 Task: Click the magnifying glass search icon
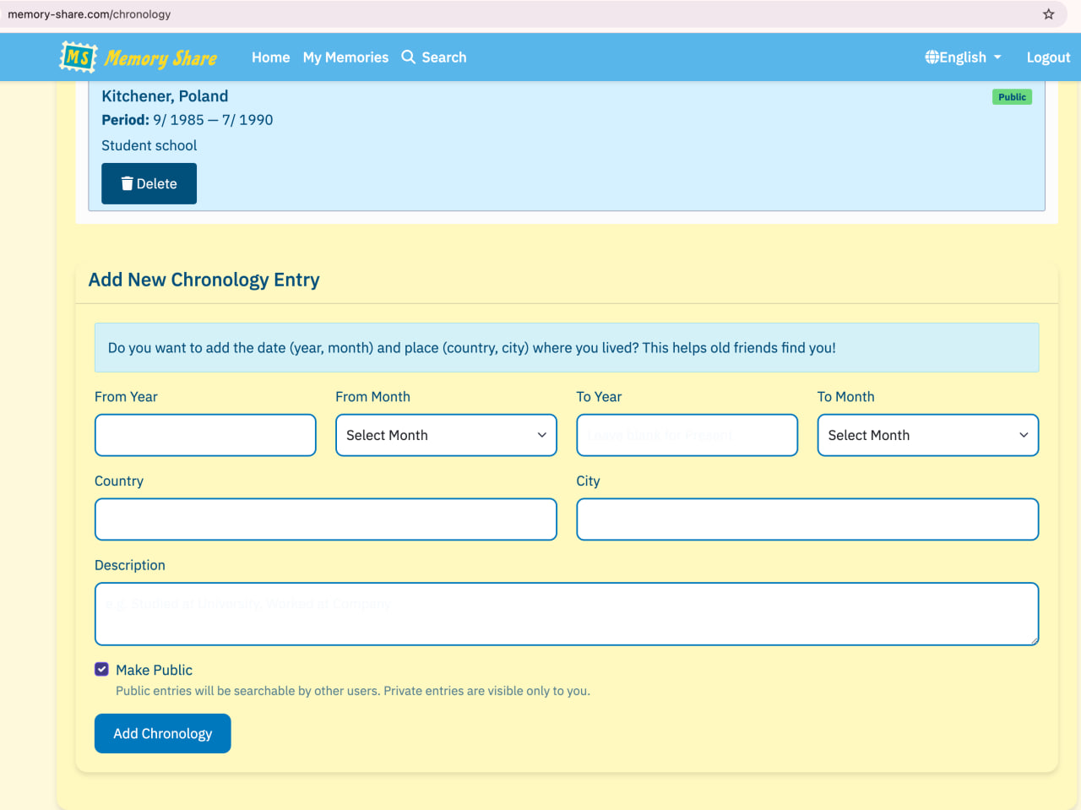tap(409, 57)
